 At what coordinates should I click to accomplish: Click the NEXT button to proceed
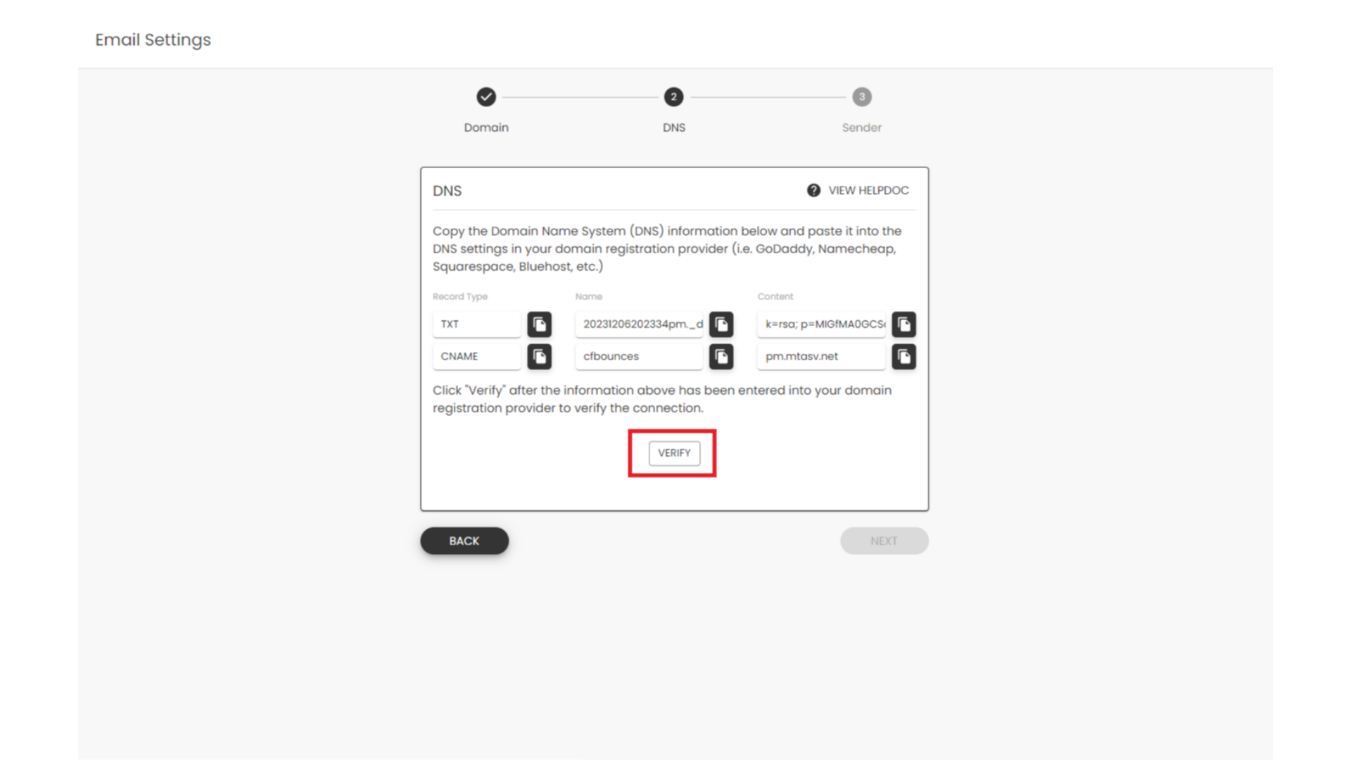pos(883,540)
